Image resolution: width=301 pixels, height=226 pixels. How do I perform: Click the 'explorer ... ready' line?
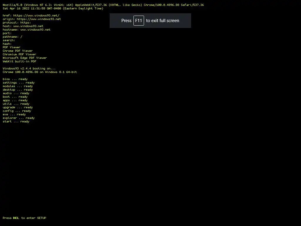[x=19, y=118]
